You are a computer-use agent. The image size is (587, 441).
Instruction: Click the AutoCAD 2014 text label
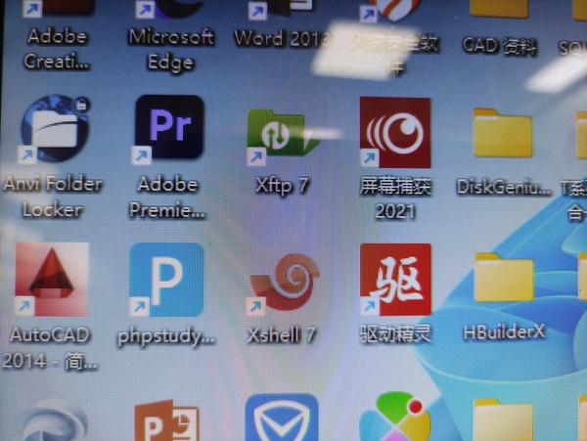50,348
